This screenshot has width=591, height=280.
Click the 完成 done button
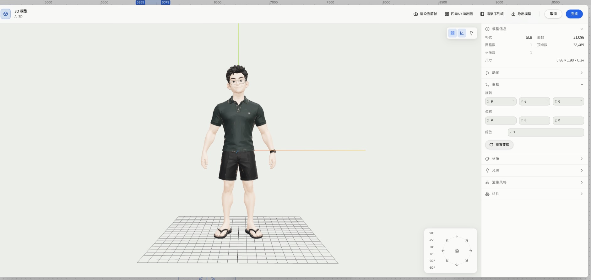[574, 14]
